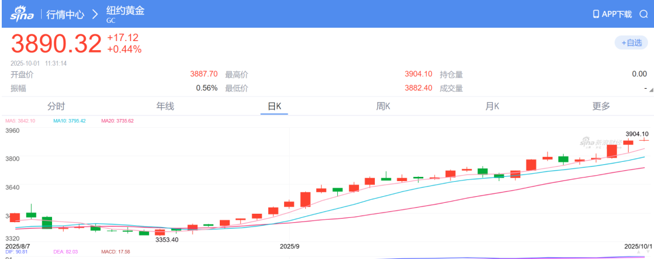Tap the phone icon beside APP下载
Viewport: 654px width, 259px height.
[595, 14]
